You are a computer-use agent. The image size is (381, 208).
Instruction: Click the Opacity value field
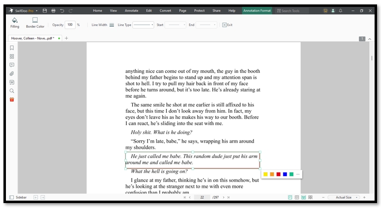(70, 25)
